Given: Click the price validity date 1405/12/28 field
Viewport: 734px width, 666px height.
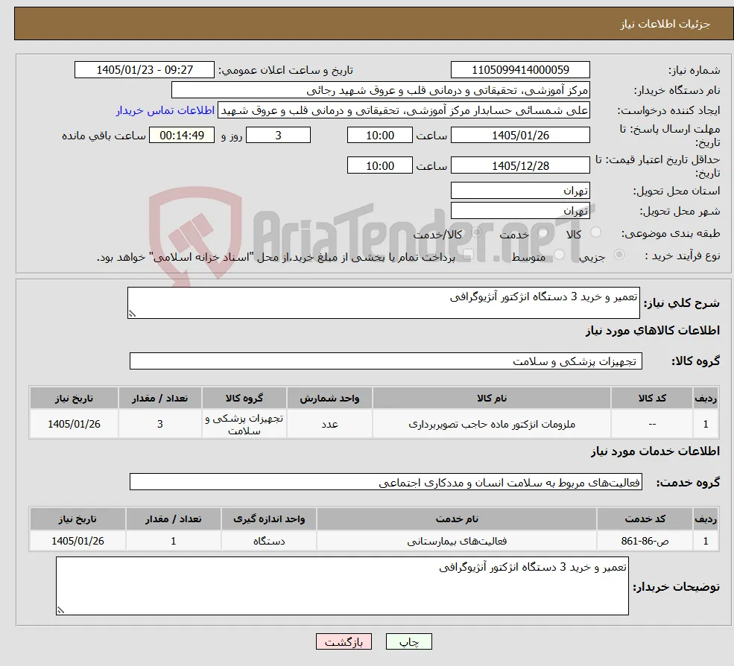Looking at the screenshot, I should coord(520,165).
